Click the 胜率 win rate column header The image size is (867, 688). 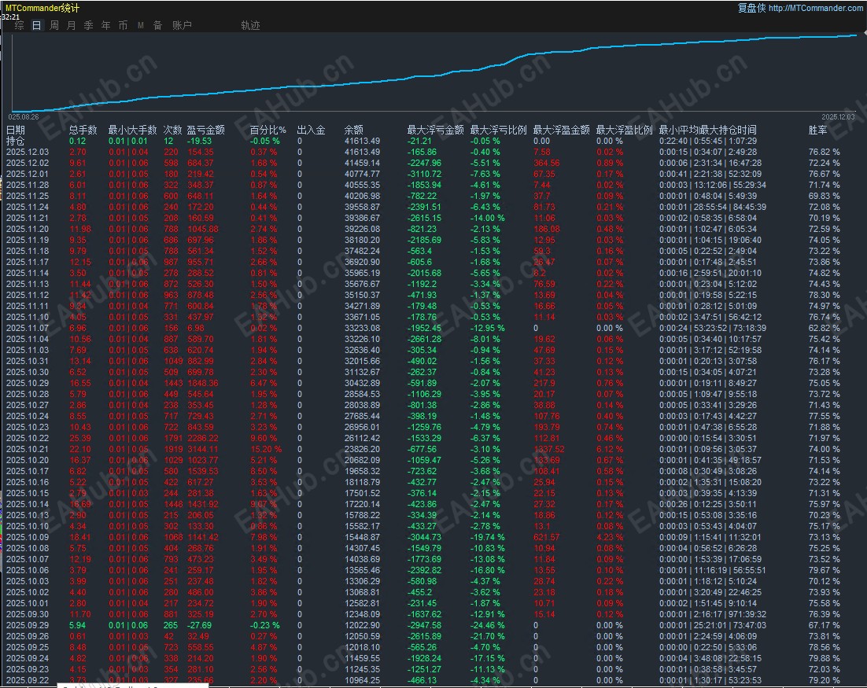click(817, 130)
